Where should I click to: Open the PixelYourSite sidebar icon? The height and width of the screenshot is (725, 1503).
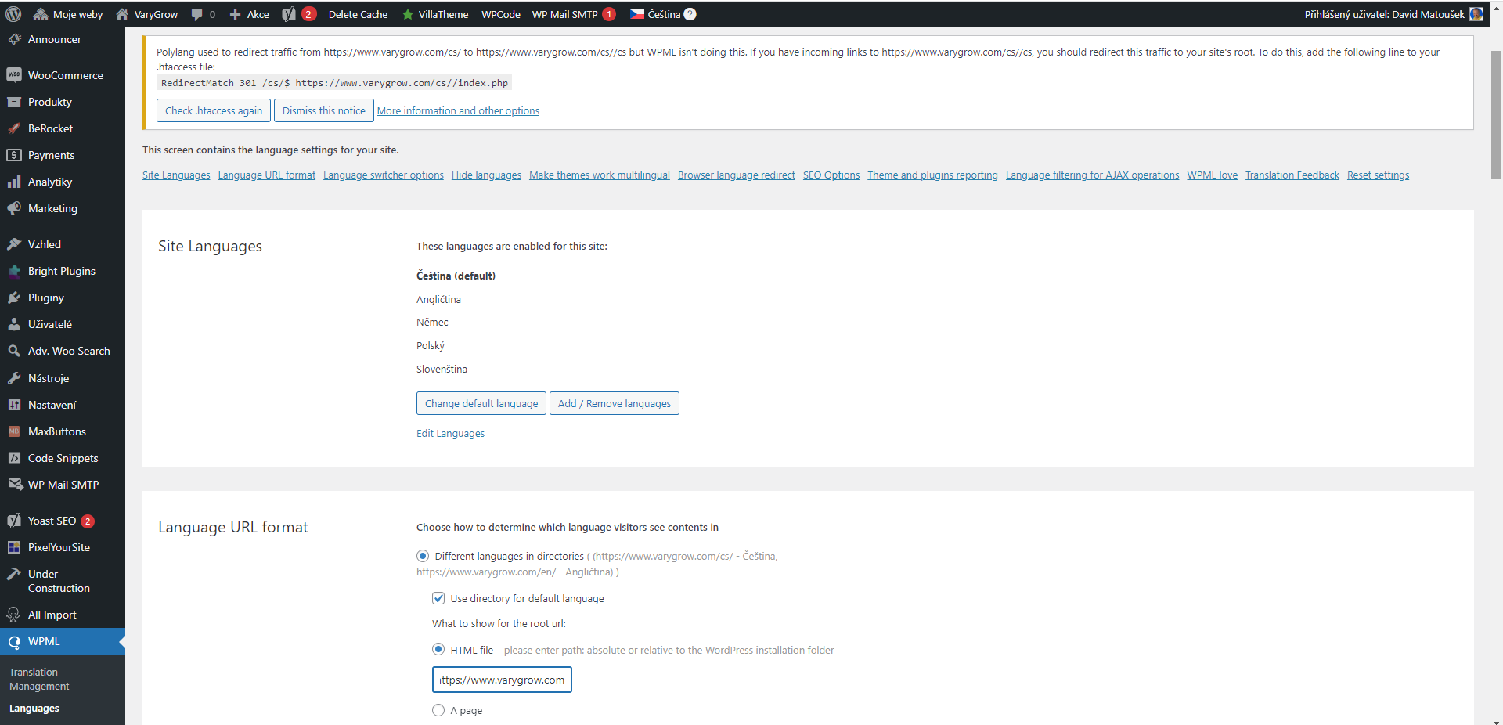point(14,547)
